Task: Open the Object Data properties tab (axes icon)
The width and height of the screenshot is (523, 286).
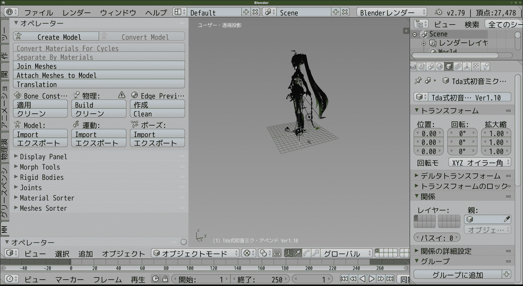Action: [x=467, y=67]
